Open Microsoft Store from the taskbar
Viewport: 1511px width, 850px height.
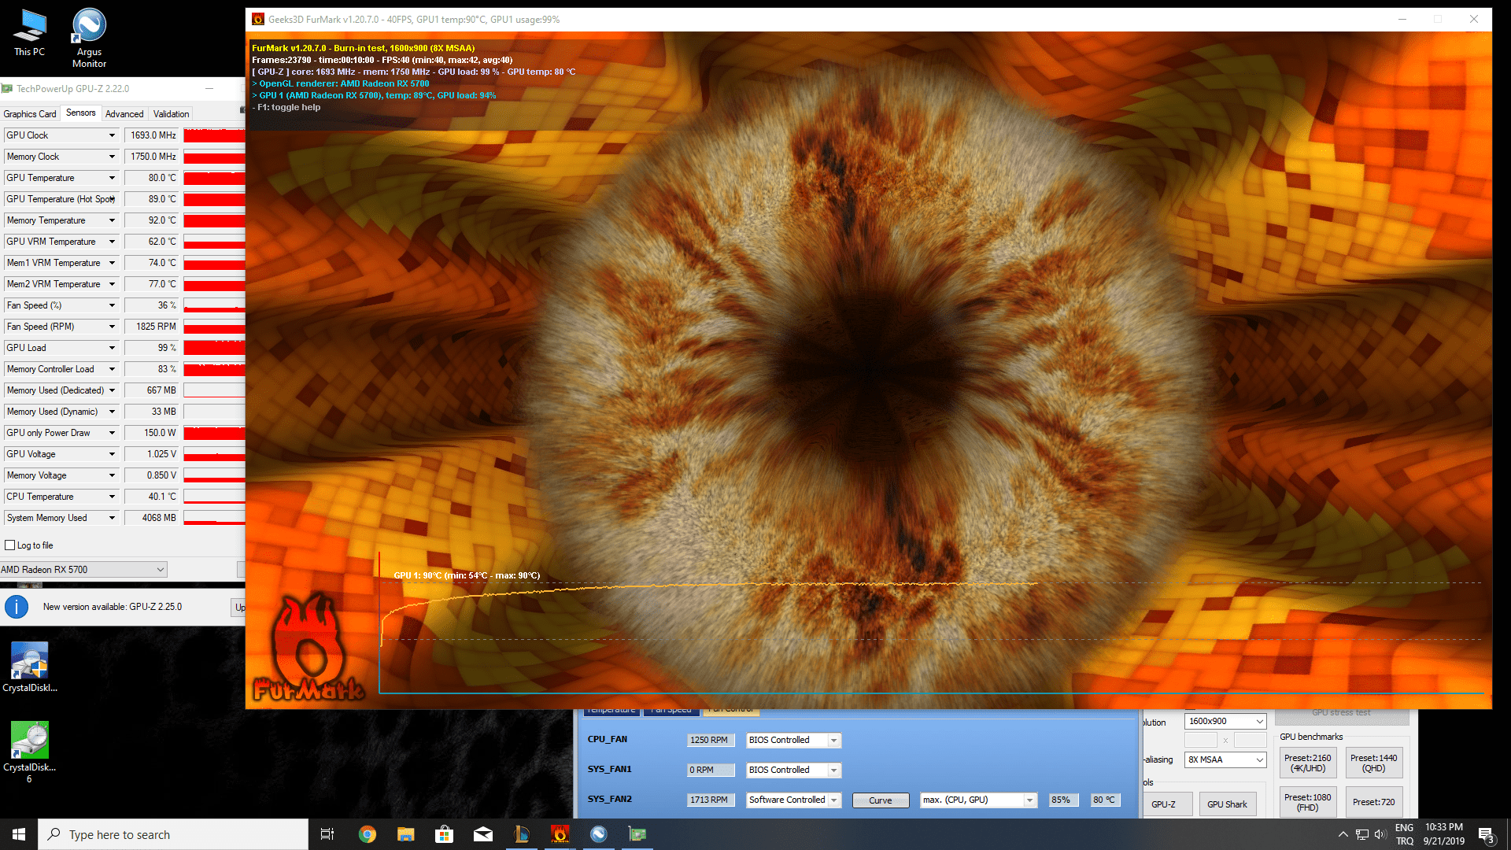[444, 834]
